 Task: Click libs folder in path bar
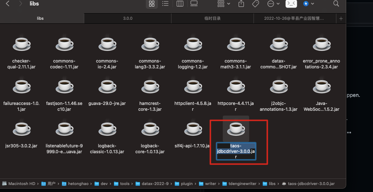pyautogui.click(x=269, y=184)
